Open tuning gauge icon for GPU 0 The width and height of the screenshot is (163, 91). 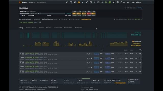point(140,54)
